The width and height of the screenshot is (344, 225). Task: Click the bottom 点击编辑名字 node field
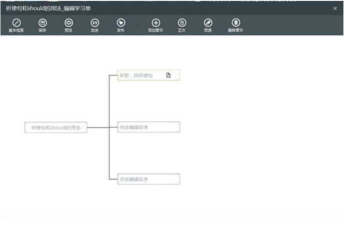click(149, 179)
